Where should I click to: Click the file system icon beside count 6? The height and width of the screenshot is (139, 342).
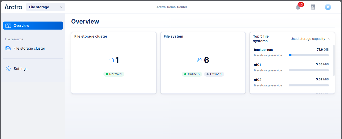[200, 60]
